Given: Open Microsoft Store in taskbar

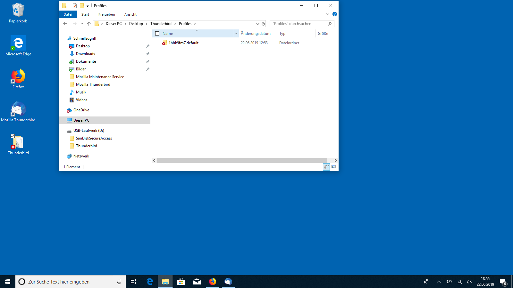Looking at the screenshot, I should 181,282.
